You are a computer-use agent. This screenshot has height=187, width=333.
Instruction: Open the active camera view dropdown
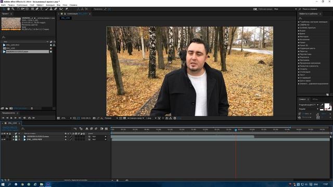(x=135, y=118)
